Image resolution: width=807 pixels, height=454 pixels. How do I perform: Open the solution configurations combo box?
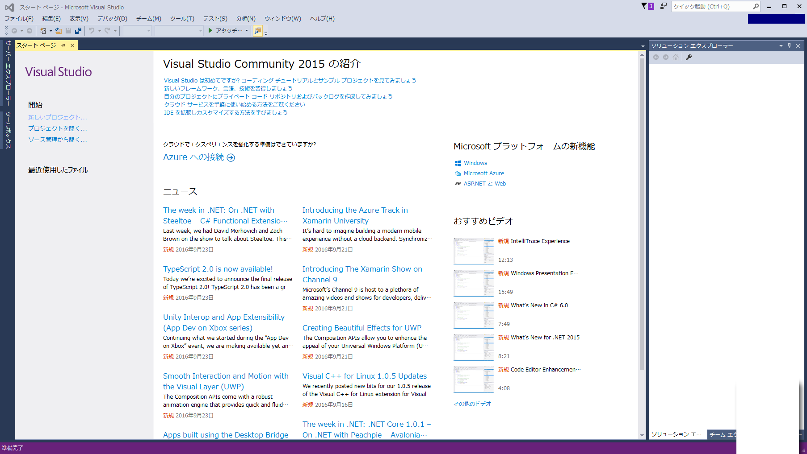137,31
